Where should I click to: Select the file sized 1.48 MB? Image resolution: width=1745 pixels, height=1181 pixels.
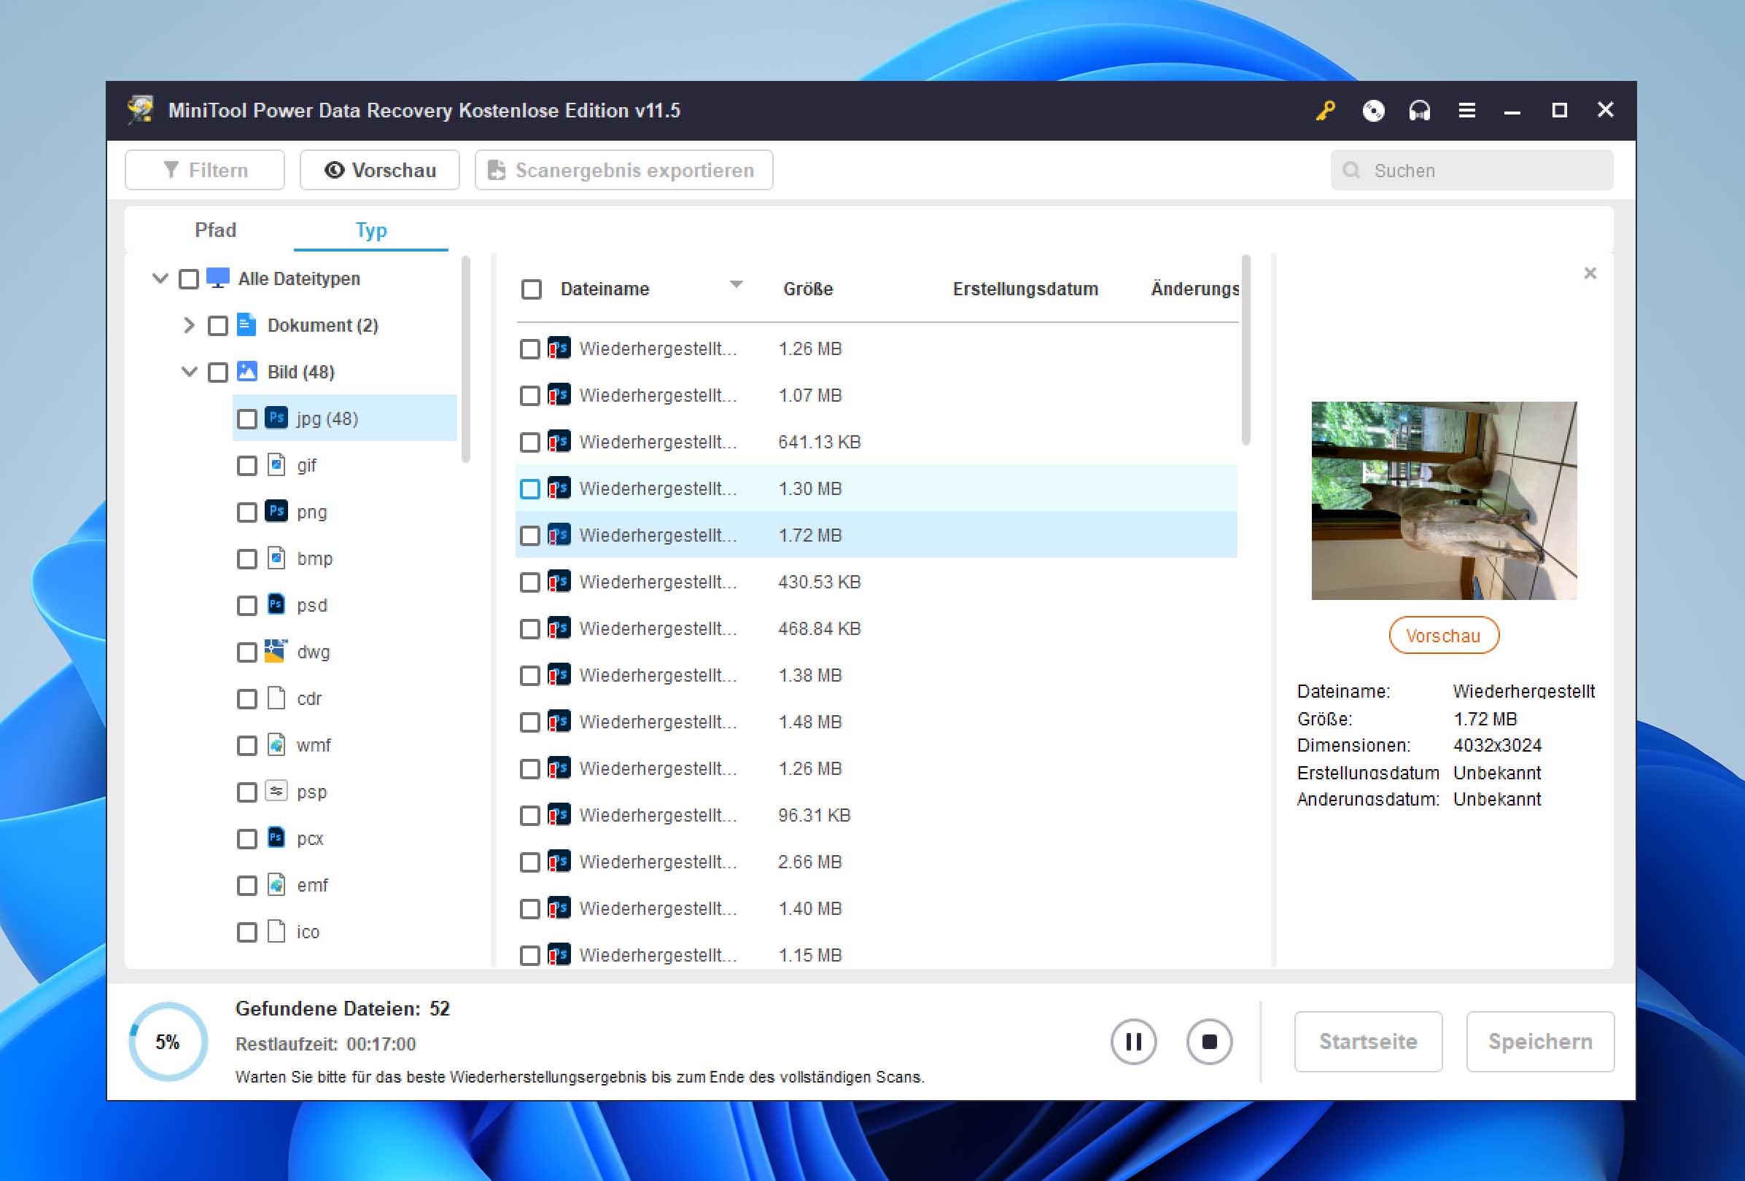point(876,722)
